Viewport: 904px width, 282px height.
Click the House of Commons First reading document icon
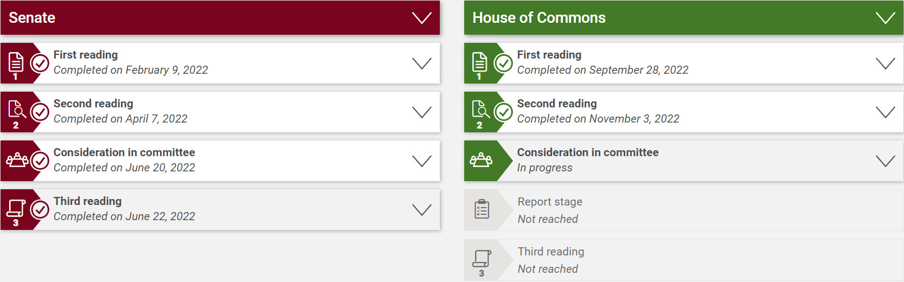coord(480,63)
